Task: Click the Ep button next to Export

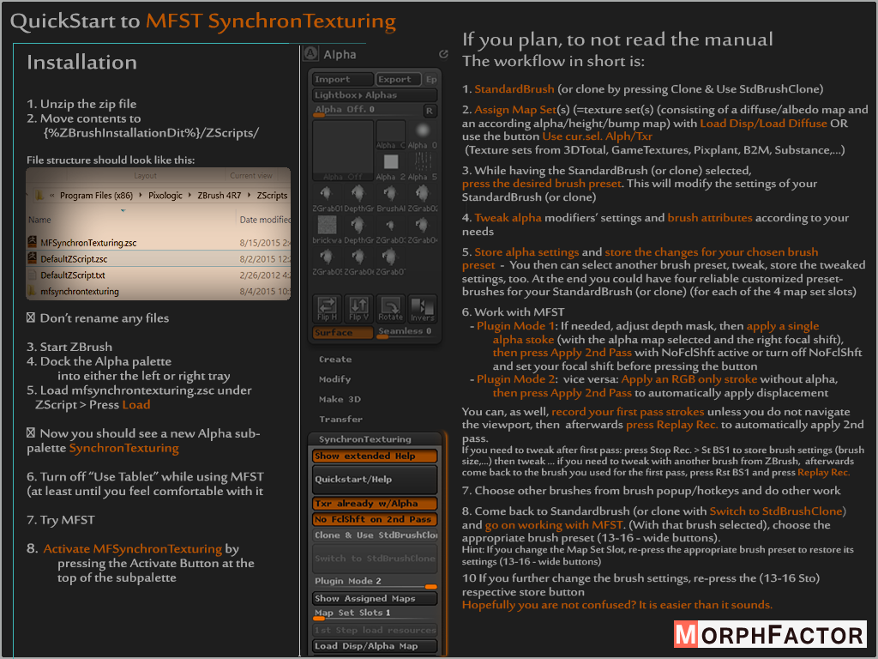Action: [x=430, y=79]
